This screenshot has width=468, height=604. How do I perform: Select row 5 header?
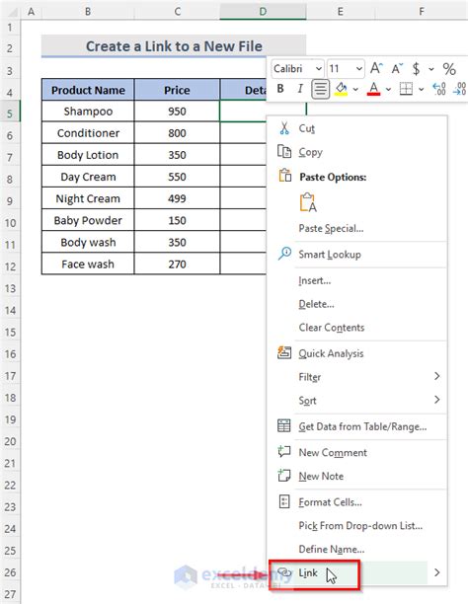[10, 113]
